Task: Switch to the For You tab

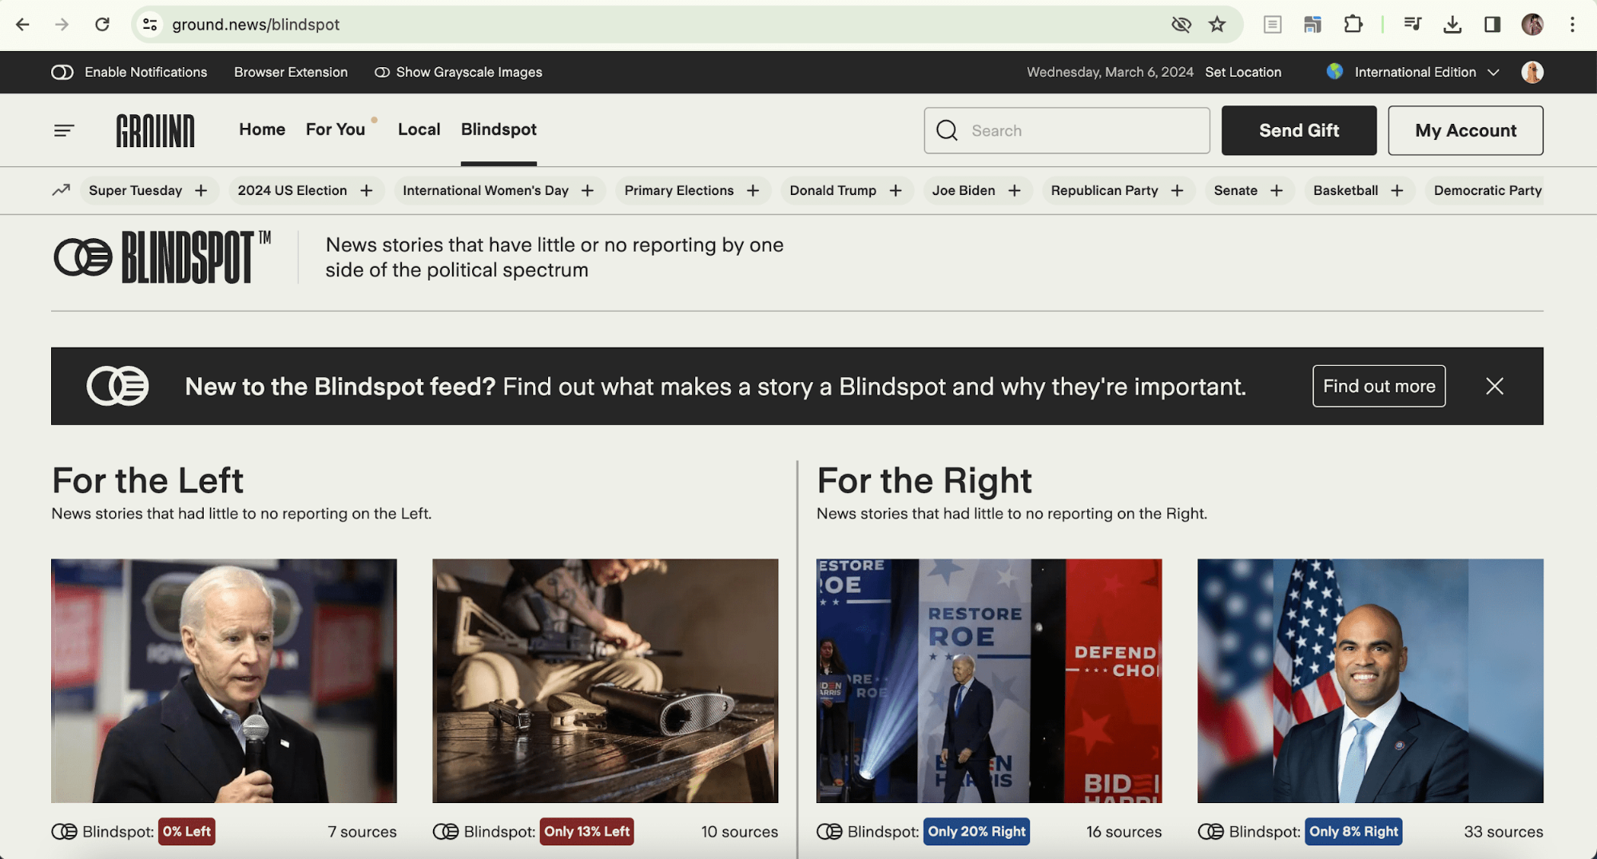Action: point(335,129)
